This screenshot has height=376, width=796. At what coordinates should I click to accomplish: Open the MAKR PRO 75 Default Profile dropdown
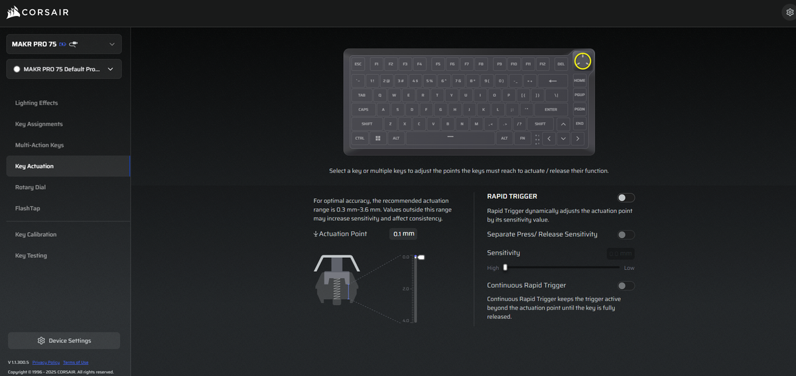64,69
